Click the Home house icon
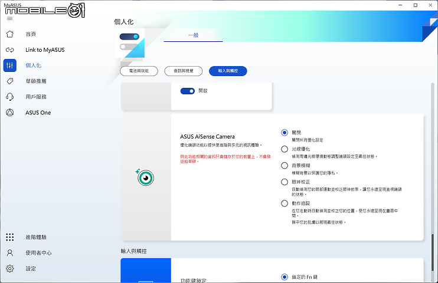 (x=10, y=34)
